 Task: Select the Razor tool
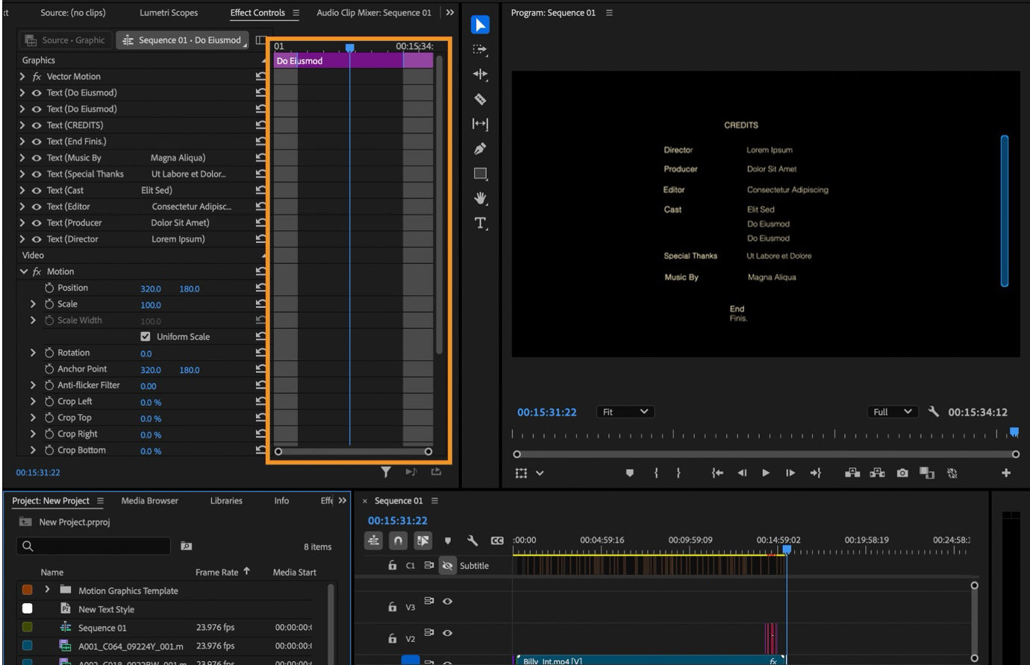point(479,99)
